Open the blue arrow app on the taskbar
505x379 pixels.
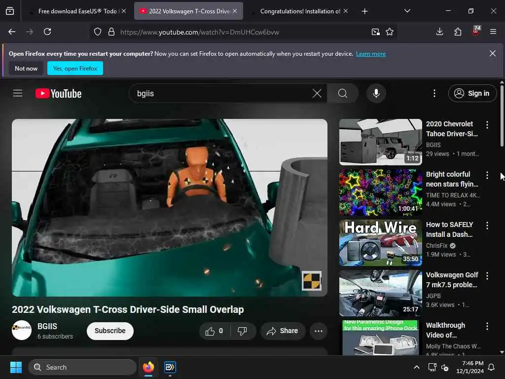(x=170, y=367)
